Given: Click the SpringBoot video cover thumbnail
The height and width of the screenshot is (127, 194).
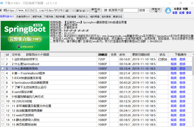Looking at the screenshot, I should pyautogui.click(x=25, y=36).
